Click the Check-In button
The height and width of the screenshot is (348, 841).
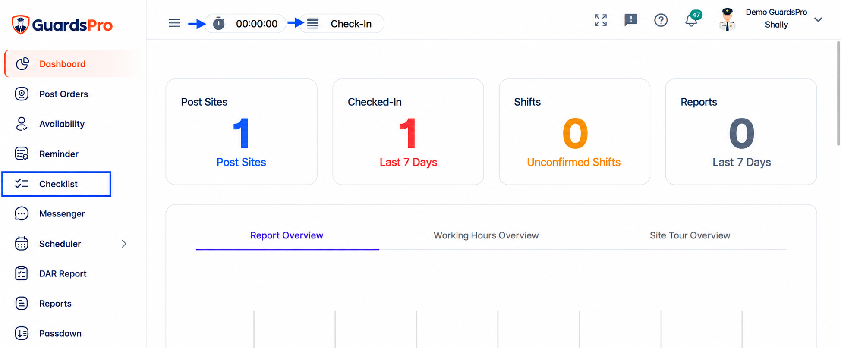342,24
